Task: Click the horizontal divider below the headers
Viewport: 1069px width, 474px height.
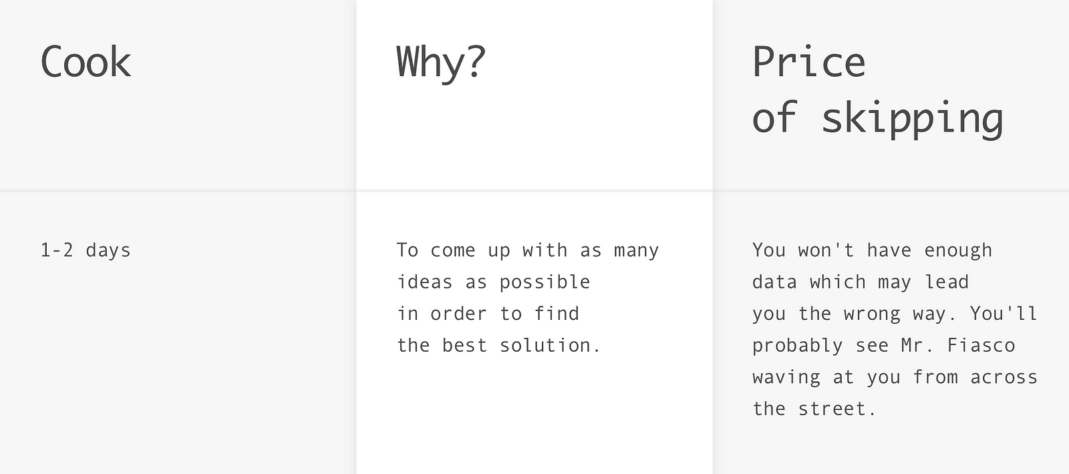Action: point(534,191)
